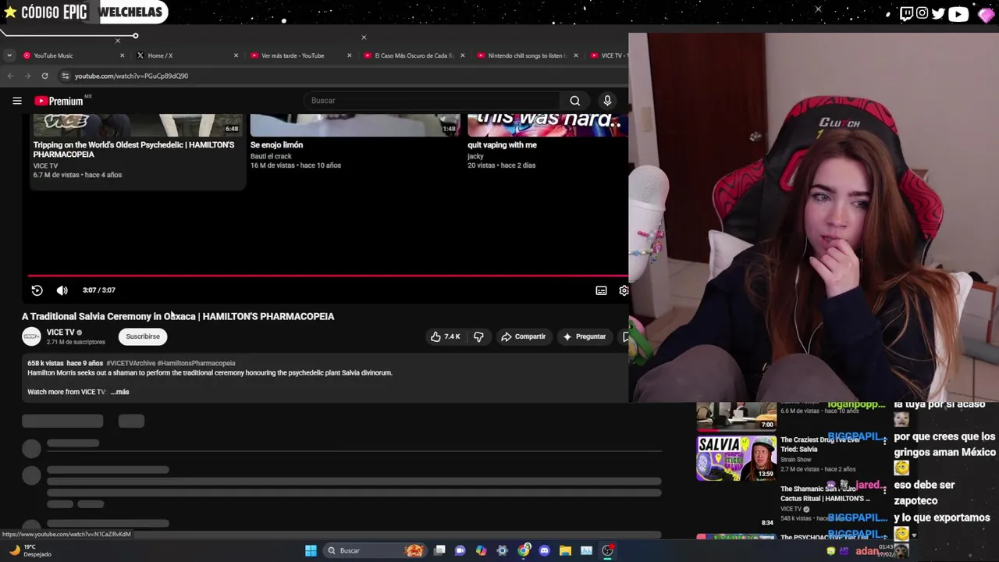Open the Twitter icon in the overlay
999x562 pixels.
938,12
